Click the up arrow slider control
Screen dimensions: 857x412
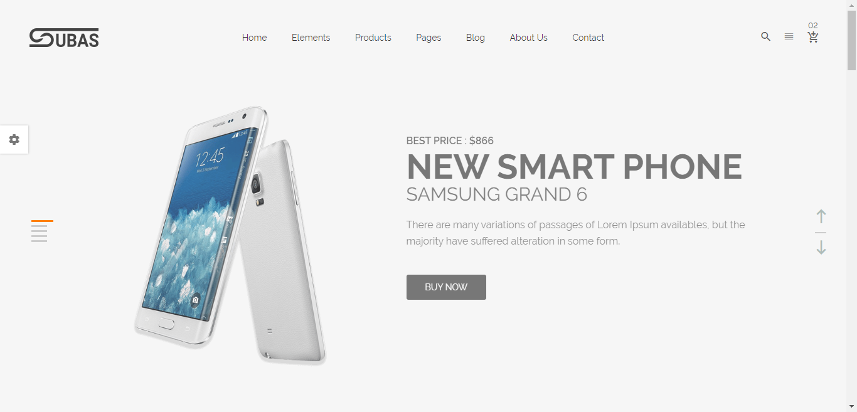821,216
